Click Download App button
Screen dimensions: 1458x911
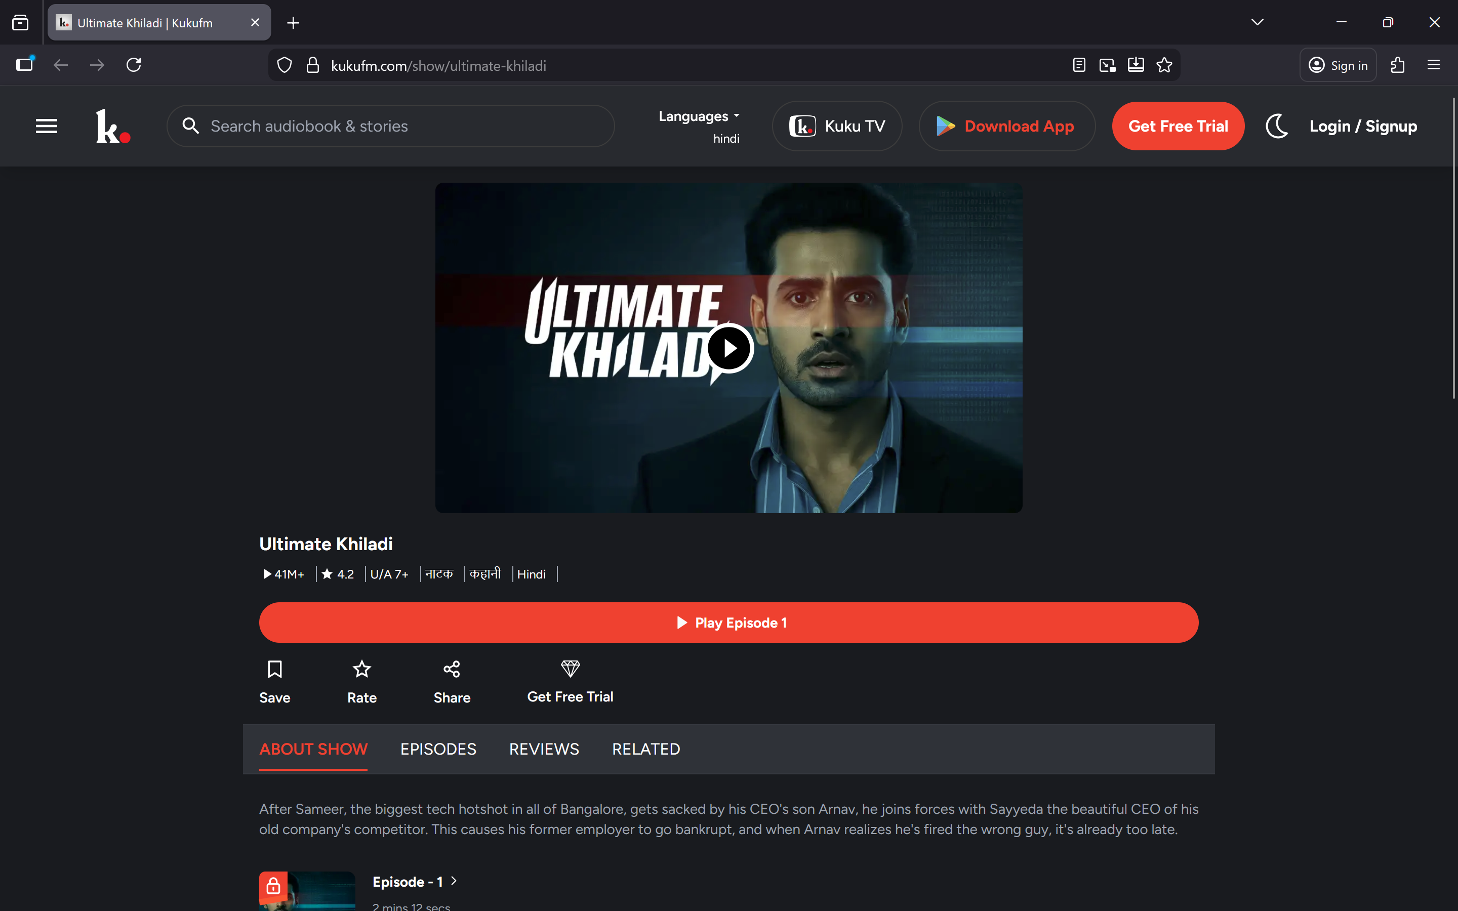click(x=1007, y=126)
